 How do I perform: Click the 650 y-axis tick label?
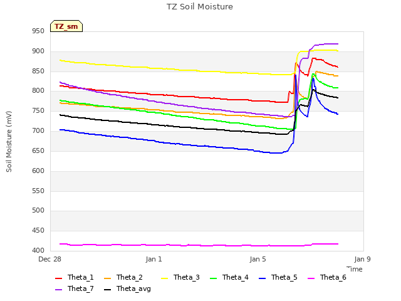[x=38, y=150]
